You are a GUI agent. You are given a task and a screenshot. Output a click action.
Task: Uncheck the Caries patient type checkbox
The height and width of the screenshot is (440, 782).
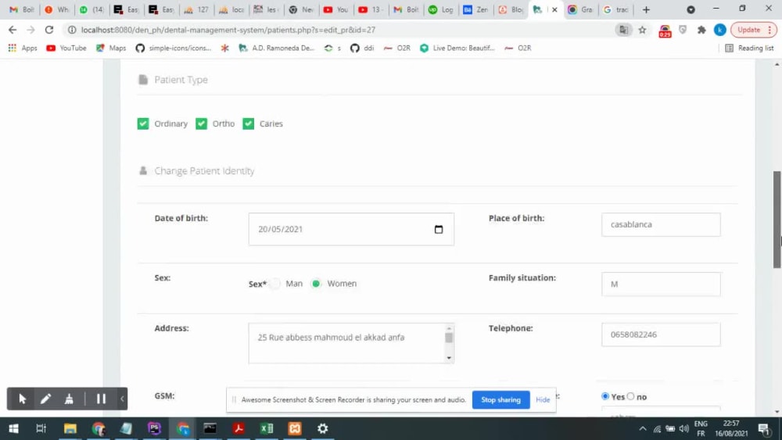pos(249,123)
